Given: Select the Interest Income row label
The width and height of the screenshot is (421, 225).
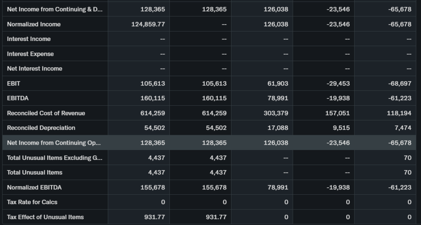Looking at the screenshot, I should point(29,39).
